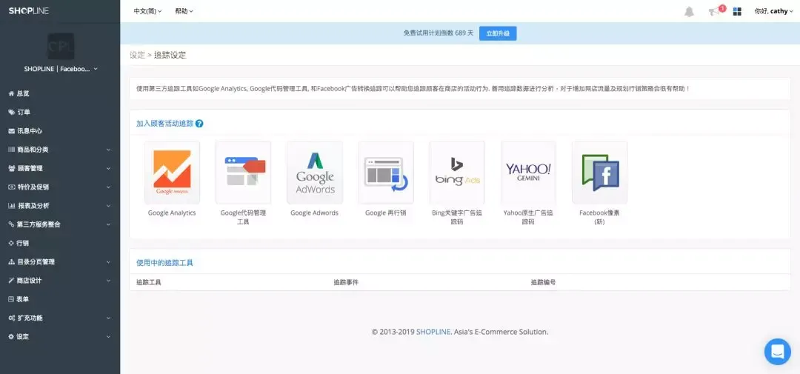Click the 总览 home icon

click(x=11, y=93)
